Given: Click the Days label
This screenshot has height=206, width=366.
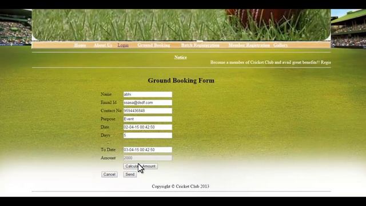Looking at the screenshot, I should pos(105,135).
